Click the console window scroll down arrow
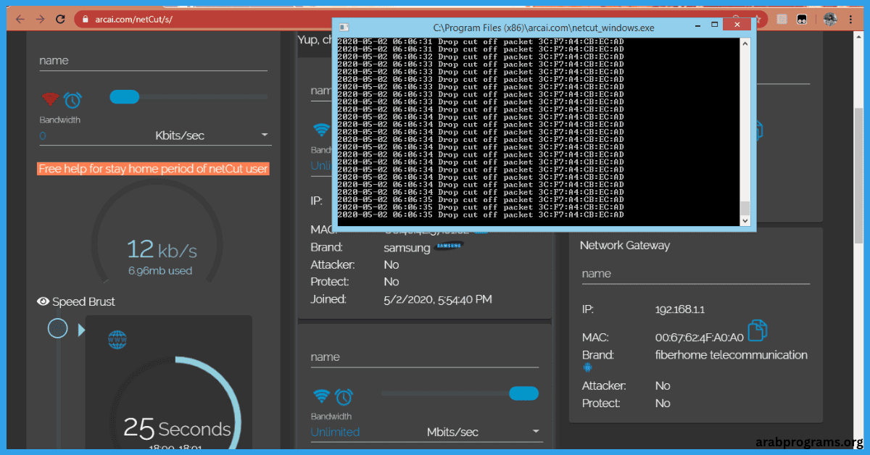 click(x=745, y=220)
